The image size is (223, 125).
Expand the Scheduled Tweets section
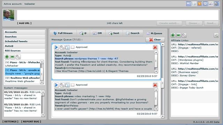[24, 41]
